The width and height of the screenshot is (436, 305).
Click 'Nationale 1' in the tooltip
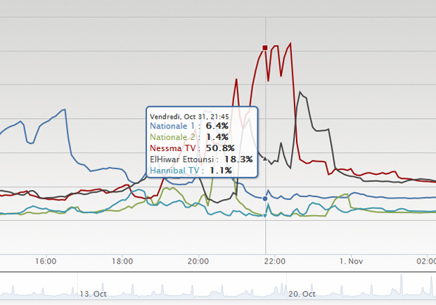pyautogui.click(x=172, y=126)
